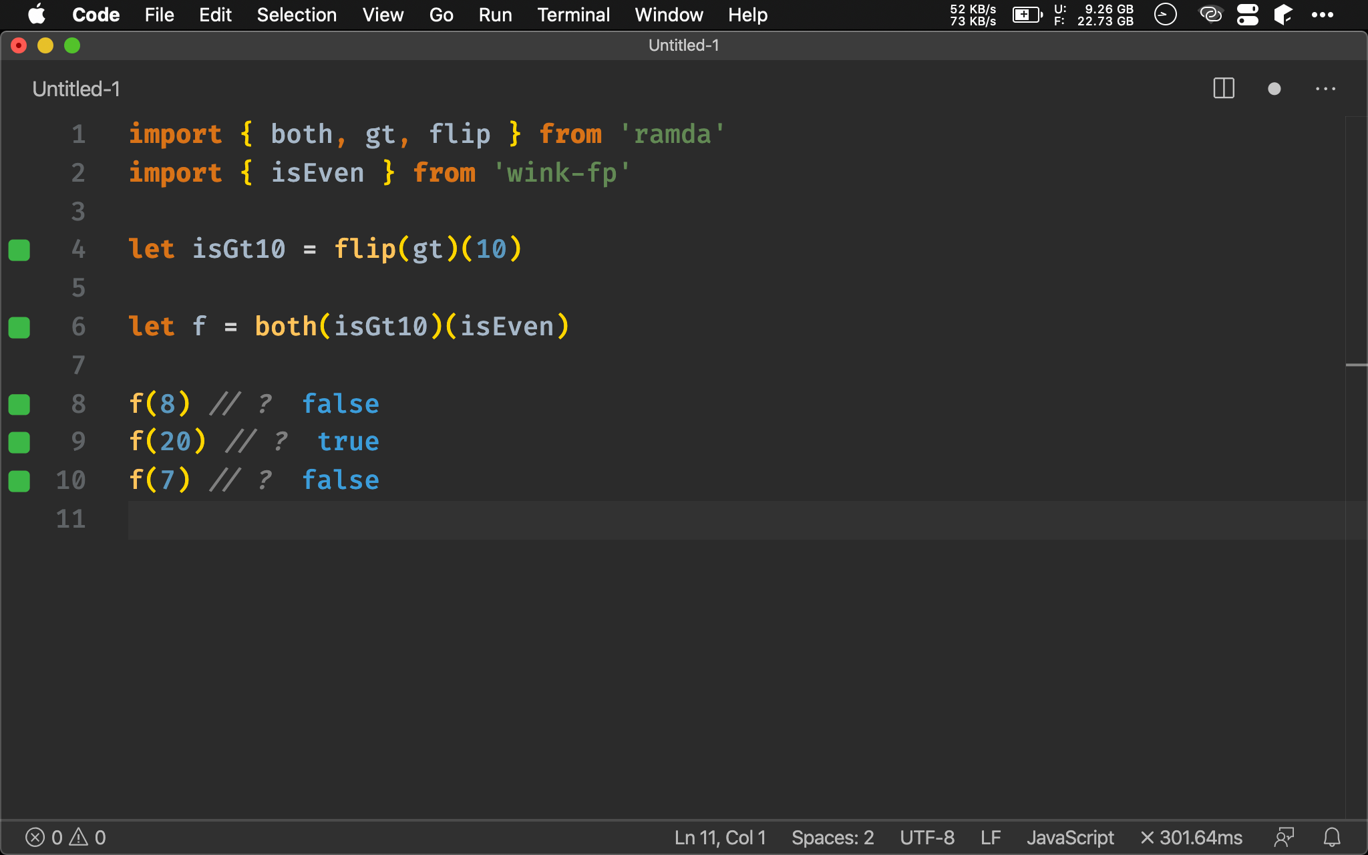This screenshot has width=1368, height=855.
Task: Click isEven in the line 2 import
Action: point(317,173)
